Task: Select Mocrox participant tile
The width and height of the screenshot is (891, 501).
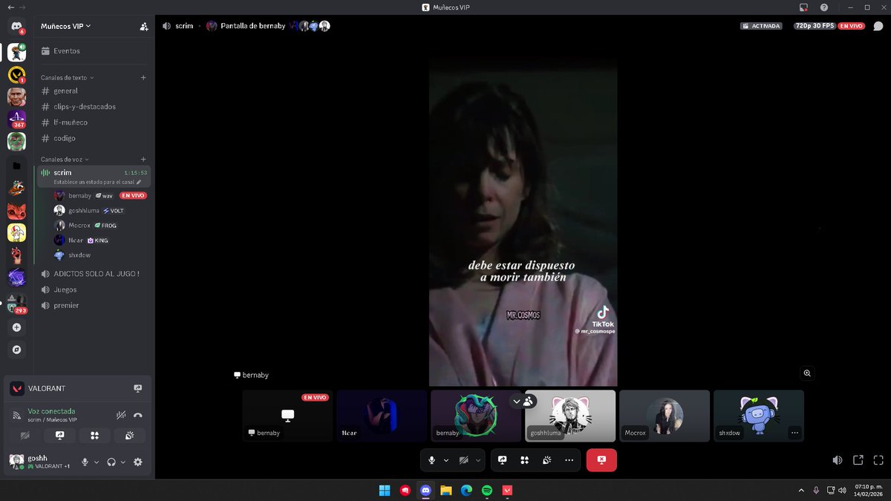Action: point(665,416)
